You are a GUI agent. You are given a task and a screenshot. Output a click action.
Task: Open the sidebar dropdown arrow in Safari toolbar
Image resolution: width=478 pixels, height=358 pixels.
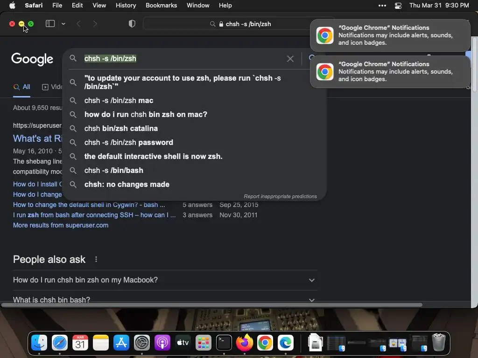pyautogui.click(x=63, y=24)
